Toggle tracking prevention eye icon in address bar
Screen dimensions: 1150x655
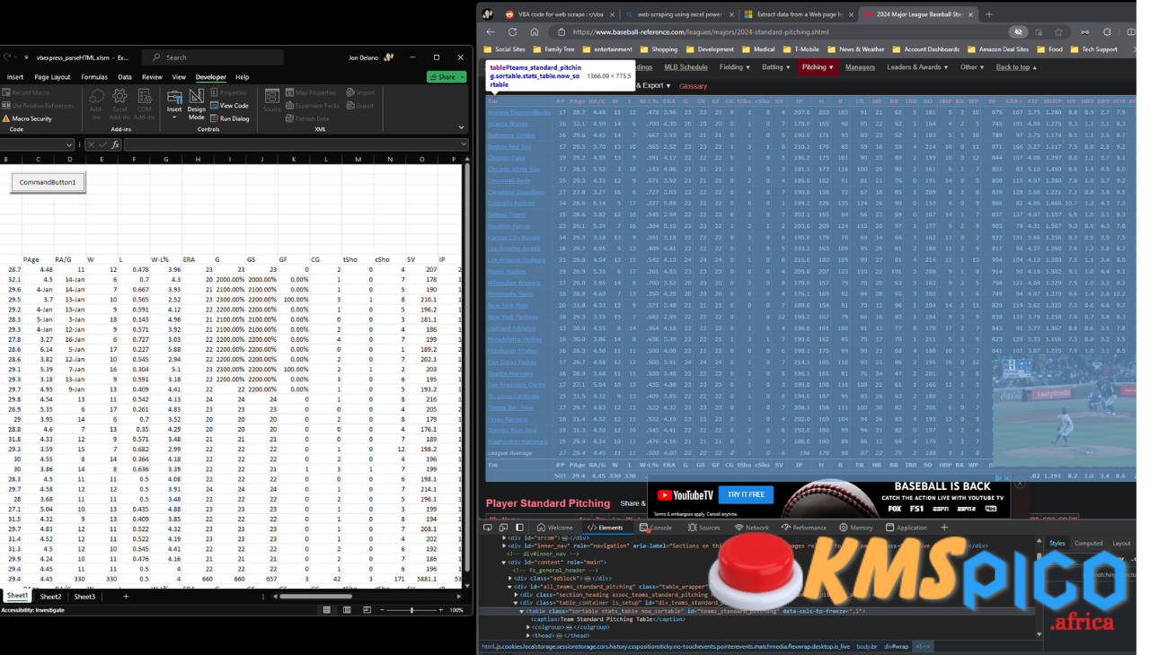[1017, 32]
